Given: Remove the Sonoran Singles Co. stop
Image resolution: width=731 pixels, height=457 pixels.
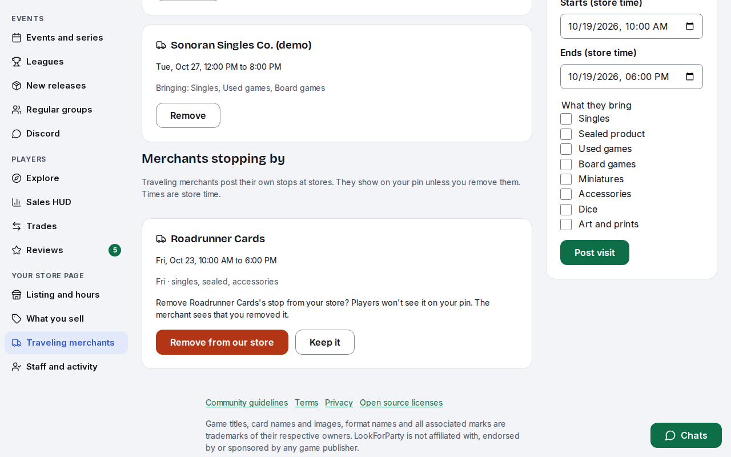Looking at the screenshot, I should [x=188, y=115].
